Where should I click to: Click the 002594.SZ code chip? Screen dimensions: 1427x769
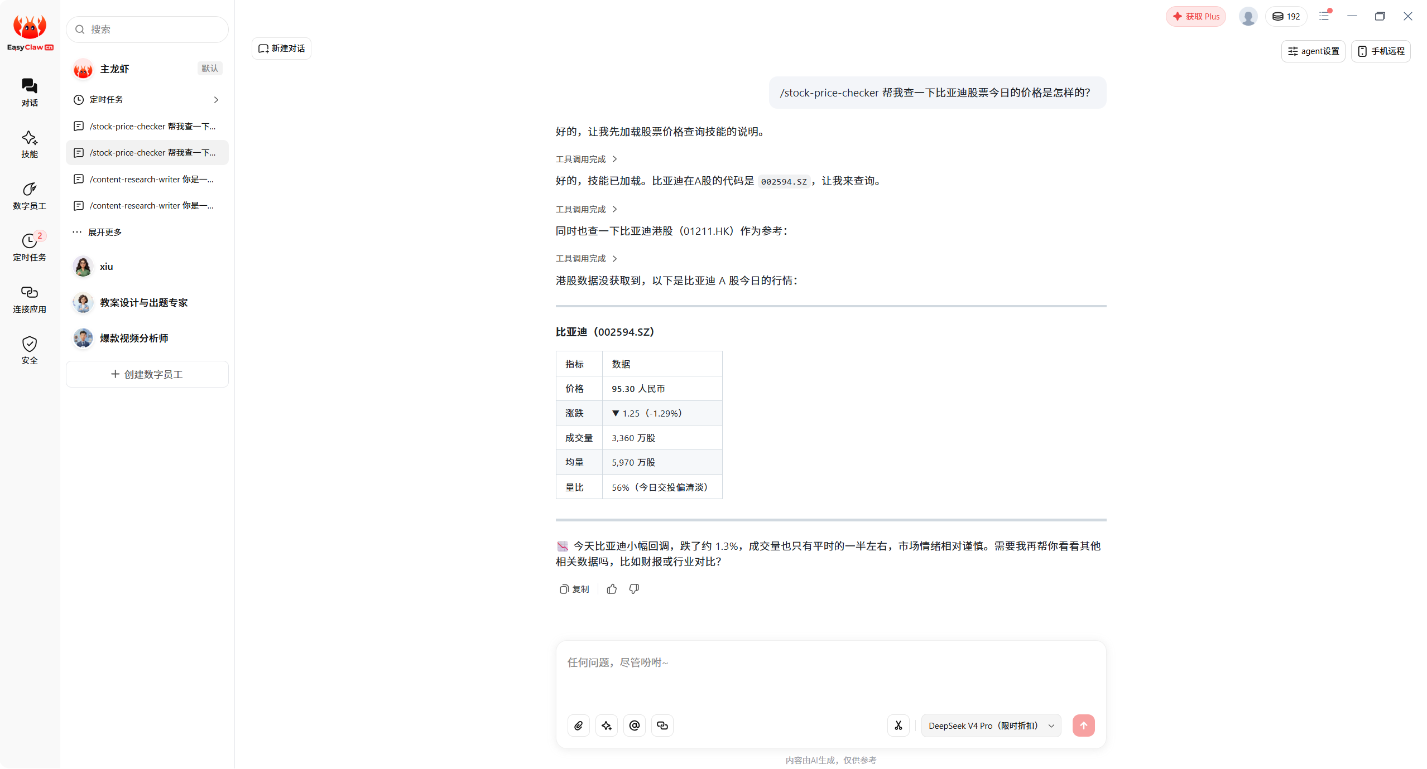[x=784, y=182]
